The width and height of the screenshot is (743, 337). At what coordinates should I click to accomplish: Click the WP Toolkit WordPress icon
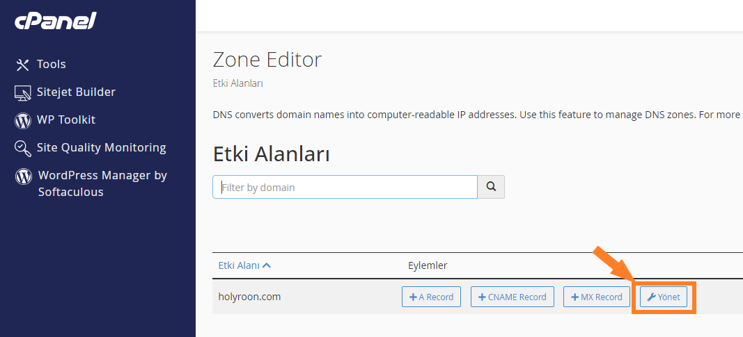pyautogui.click(x=23, y=120)
